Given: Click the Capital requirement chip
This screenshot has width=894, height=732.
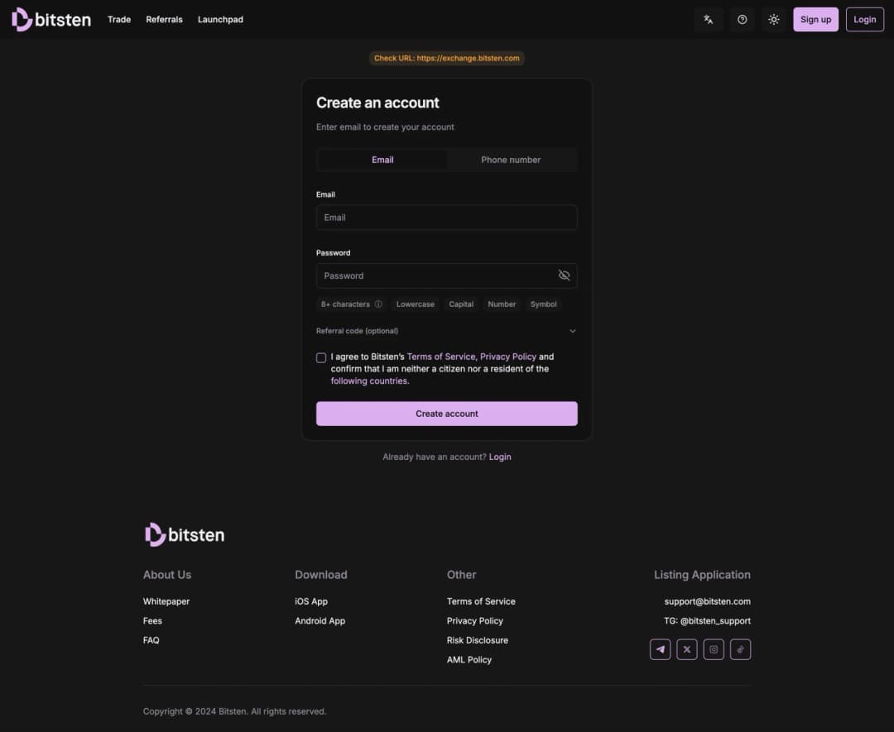Looking at the screenshot, I should click(461, 304).
